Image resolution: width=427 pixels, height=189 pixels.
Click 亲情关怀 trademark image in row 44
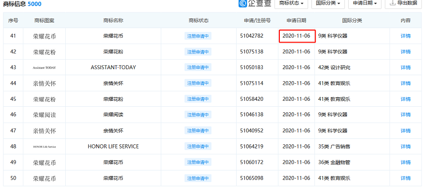click(44, 84)
